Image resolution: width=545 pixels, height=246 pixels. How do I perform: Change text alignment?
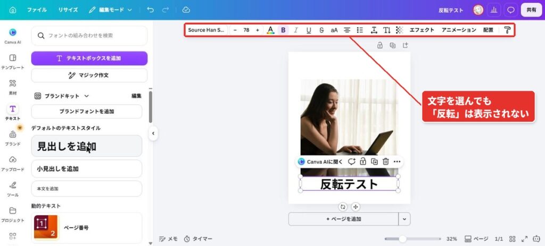(x=347, y=30)
